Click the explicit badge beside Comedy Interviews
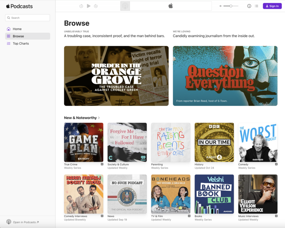The height and width of the screenshot is (228, 285). point(102,216)
